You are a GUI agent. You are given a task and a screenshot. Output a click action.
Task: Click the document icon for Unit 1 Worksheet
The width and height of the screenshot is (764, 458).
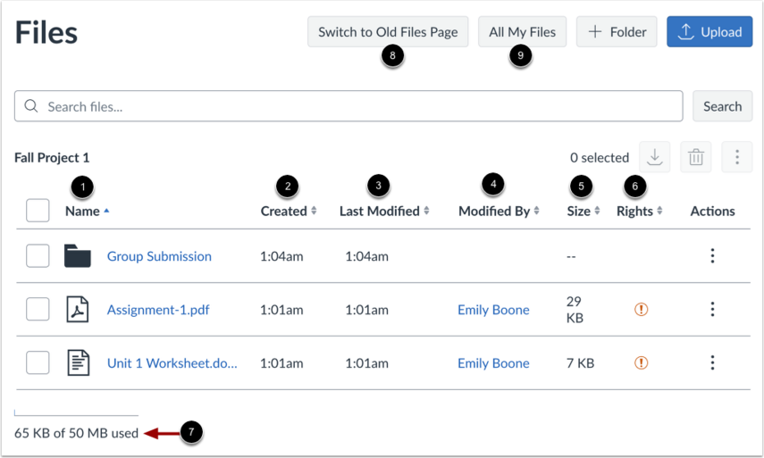tap(78, 363)
